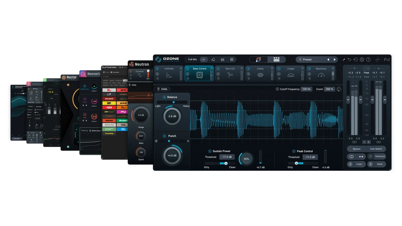Switch to the Ozone module grid view
The image size is (402, 226).
pyautogui.click(x=276, y=60)
